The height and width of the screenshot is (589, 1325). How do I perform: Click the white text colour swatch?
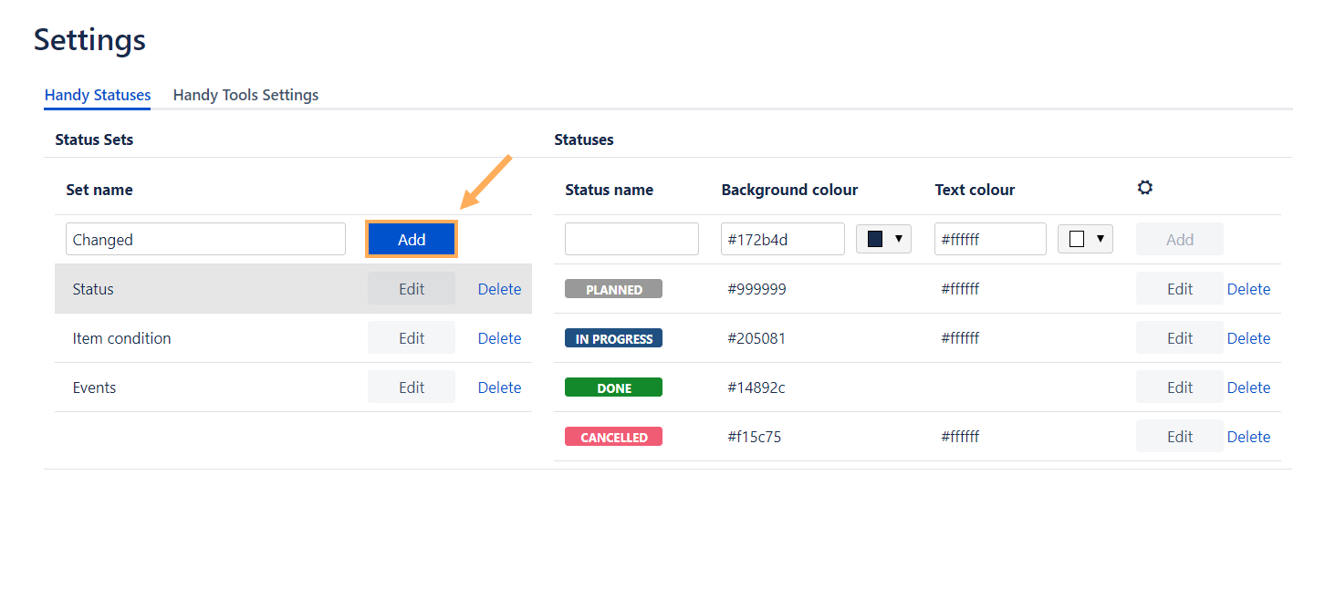pyautogui.click(x=1077, y=239)
